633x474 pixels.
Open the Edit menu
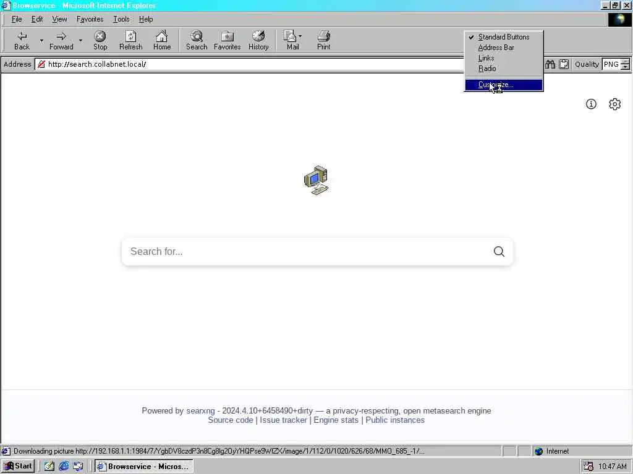(x=37, y=19)
